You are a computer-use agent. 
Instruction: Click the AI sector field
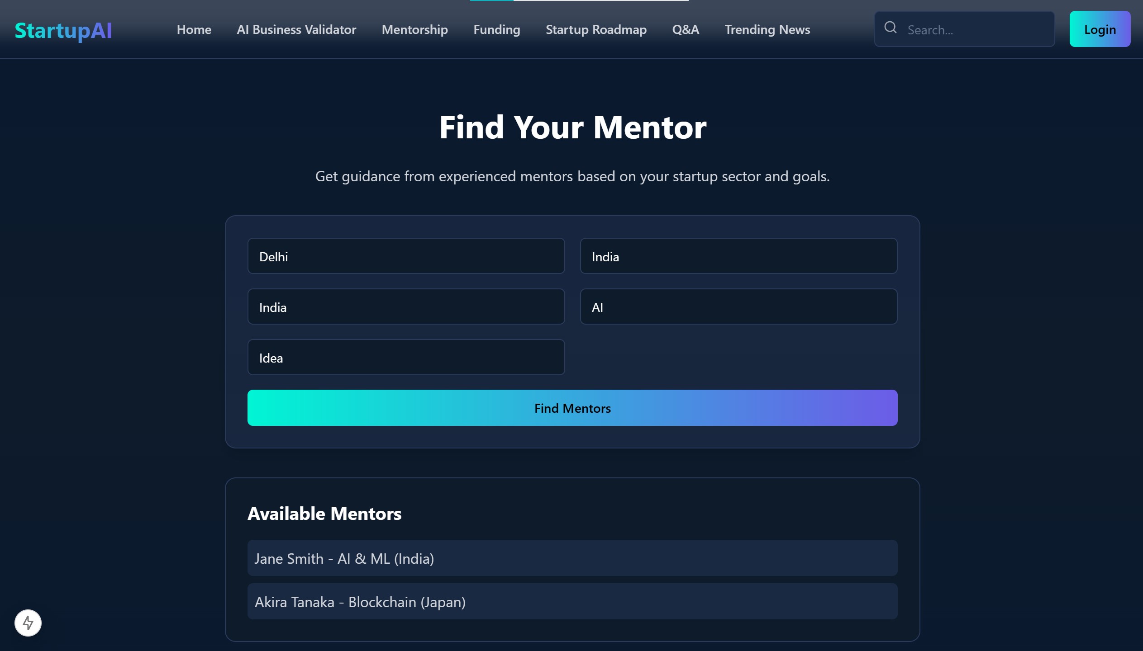[x=738, y=307]
